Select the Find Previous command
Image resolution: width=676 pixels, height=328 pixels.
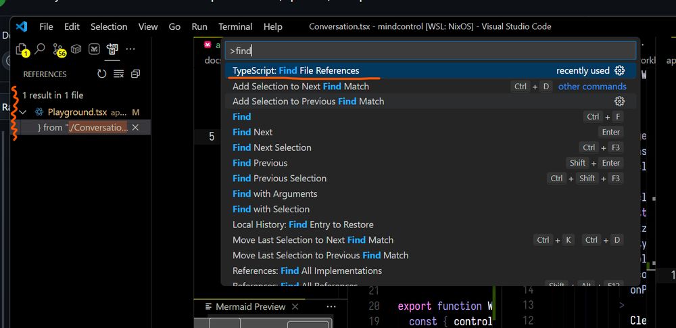(x=430, y=163)
